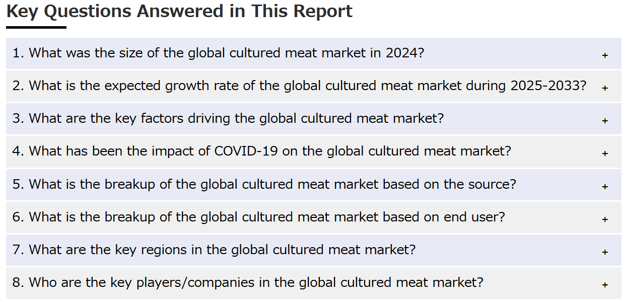Select the key factors driving market question
The width and height of the screenshot is (626, 302).
pyautogui.click(x=228, y=118)
